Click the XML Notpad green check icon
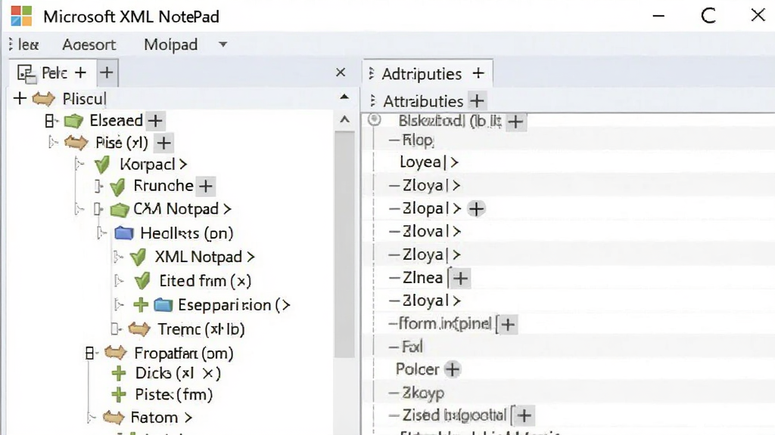The width and height of the screenshot is (775, 435). coord(138,258)
